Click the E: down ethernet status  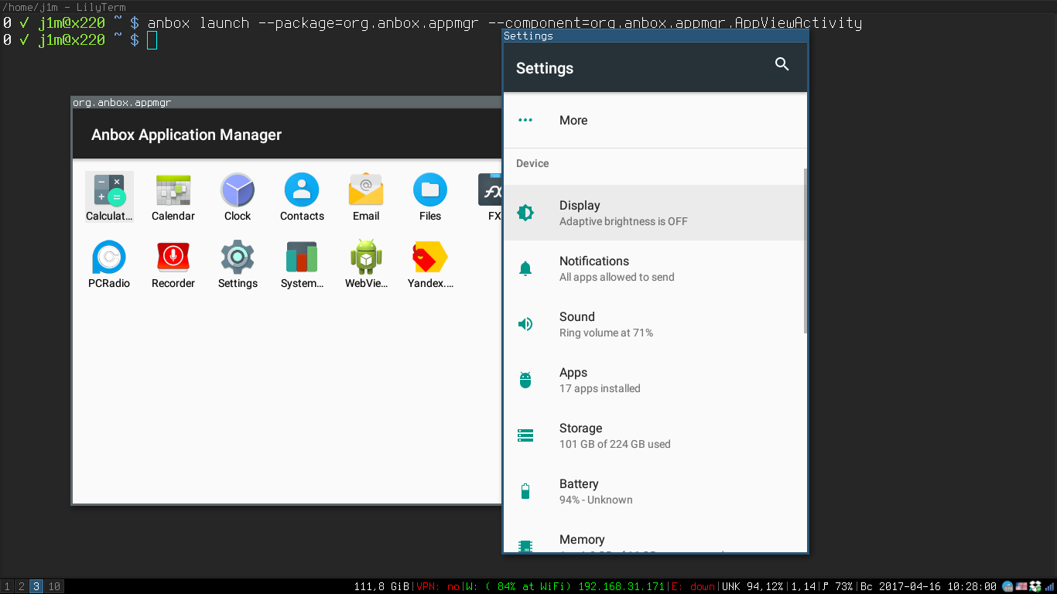tap(692, 586)
